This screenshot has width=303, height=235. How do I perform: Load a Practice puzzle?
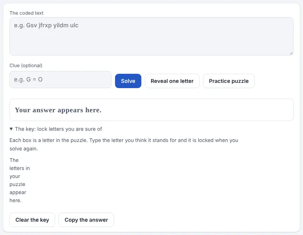(x=229, y=81)
